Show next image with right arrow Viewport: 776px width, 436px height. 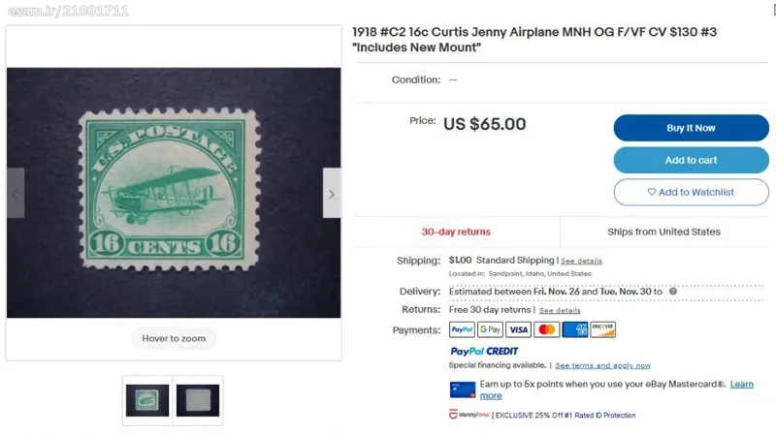coord(332,193)
